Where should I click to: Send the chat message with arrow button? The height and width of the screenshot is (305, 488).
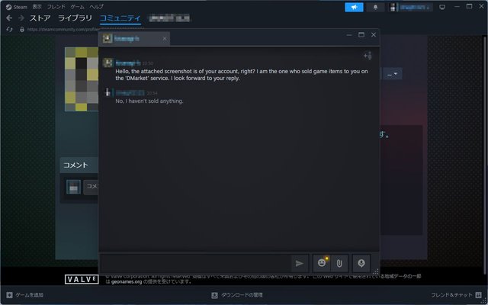click(300, 263)
